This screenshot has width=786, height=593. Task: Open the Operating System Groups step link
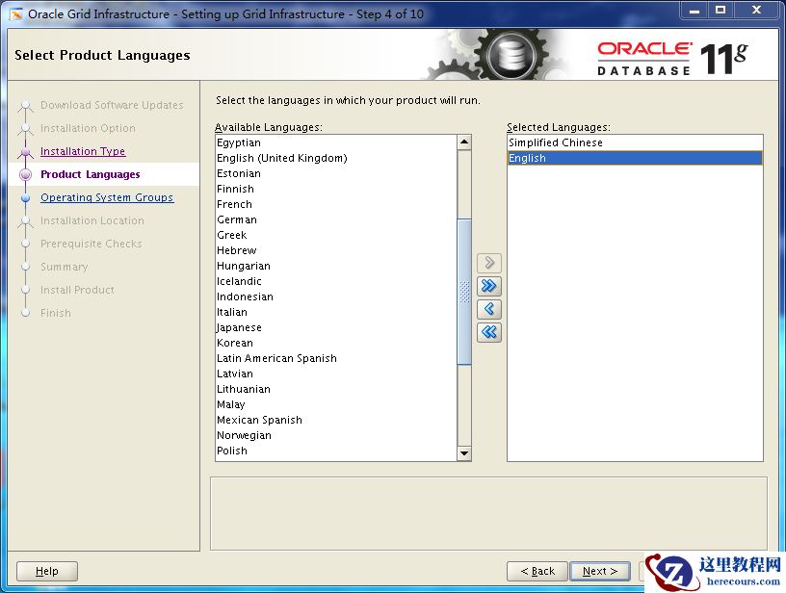click(107, 197)
